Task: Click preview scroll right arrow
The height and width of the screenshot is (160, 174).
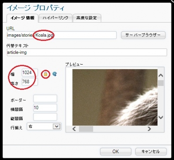Action: [149, 129]
